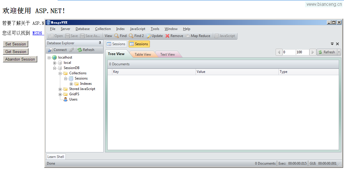Switch to the Text View tab
The image size is (344, 169).
(168, 54)
